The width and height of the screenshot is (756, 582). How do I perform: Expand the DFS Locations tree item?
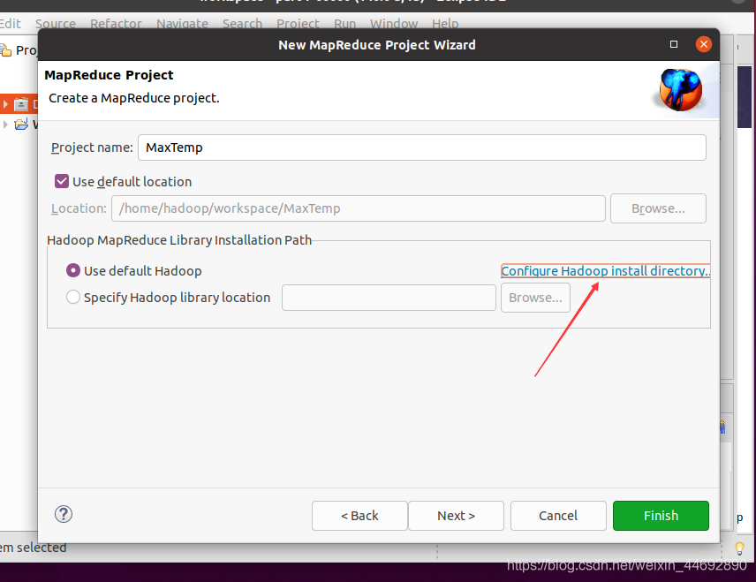click(6, 103)
